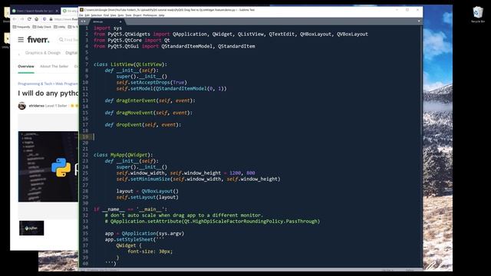Open the tab list dropdown arrow in Sublime
Screen dimensions: 491x276
pyautogui.click(x=419, y=21)
